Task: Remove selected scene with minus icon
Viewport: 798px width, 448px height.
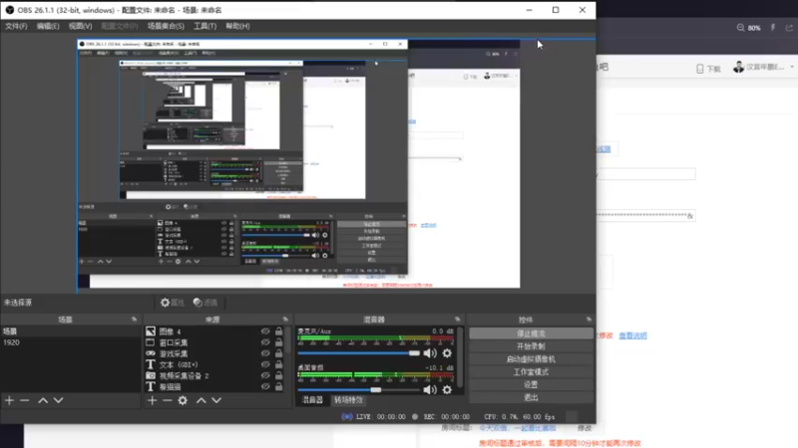Action: coord(24,401)
